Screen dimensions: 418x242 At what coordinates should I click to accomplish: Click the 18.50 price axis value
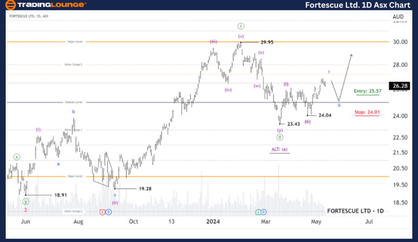pos(400,202)
